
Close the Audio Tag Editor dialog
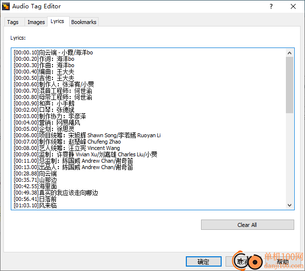(x=293, y=6)
